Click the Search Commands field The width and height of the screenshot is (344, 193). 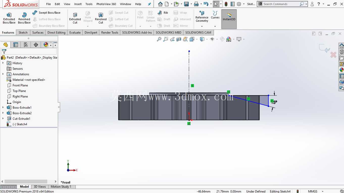pyautogui.click(x=280, y=4)
